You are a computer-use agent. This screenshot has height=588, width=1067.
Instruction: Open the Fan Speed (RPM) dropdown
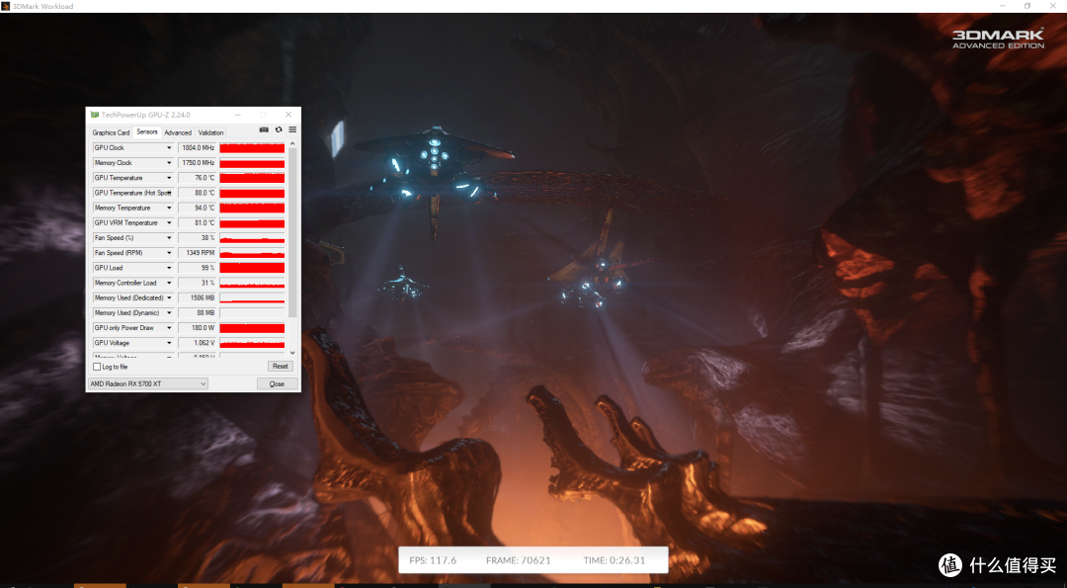point(169,252)
